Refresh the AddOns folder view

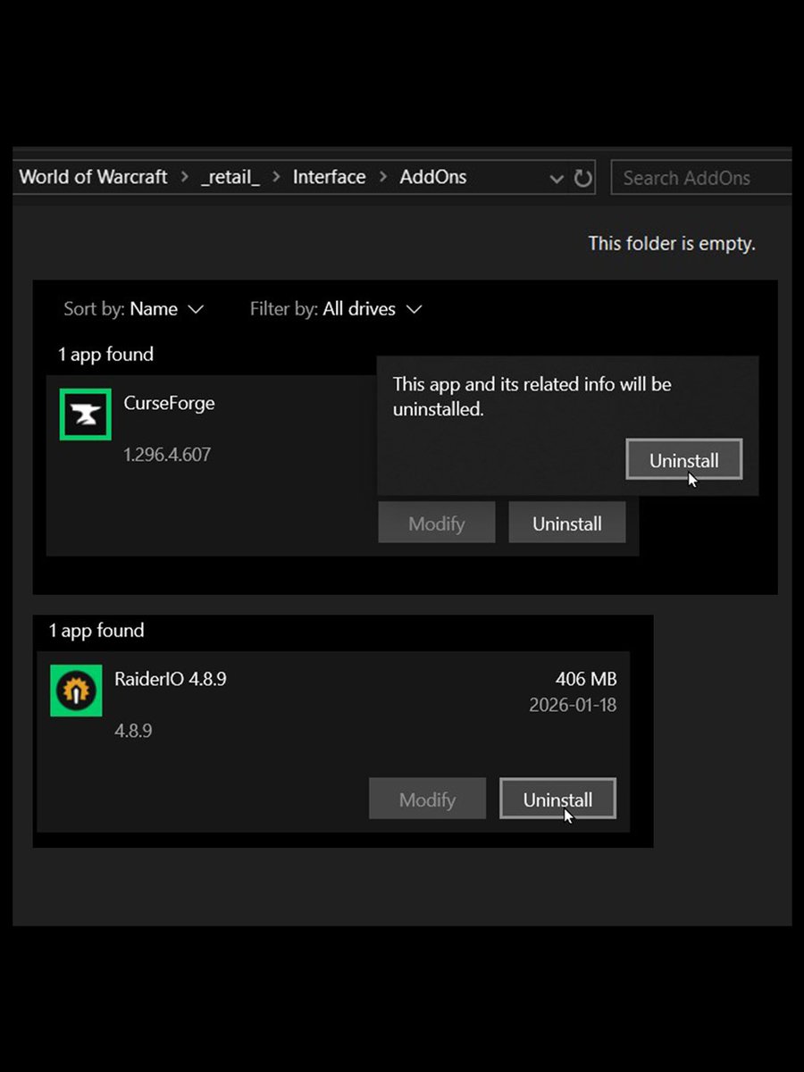[583, 178]
